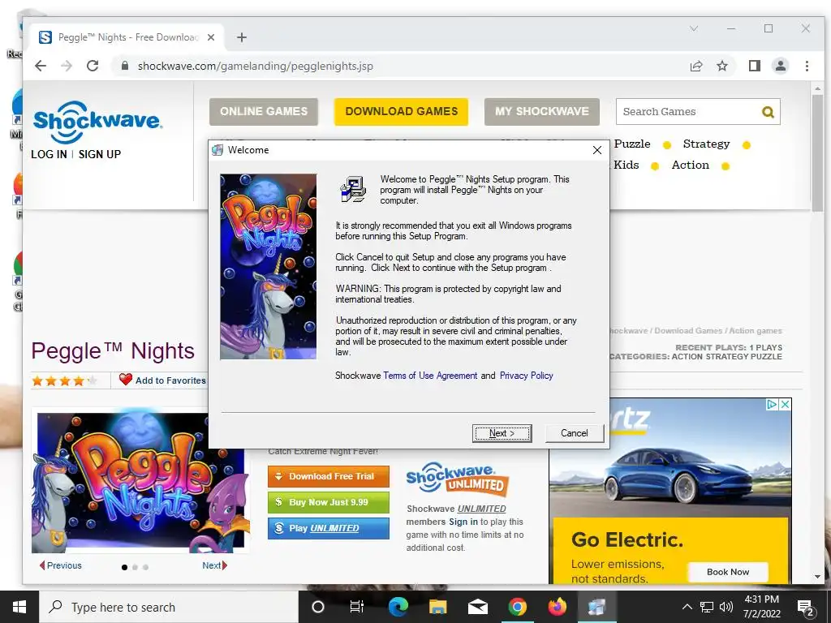
Task: Open Firefox from taskbar
Action: pyautogui.click(x=557, y=607)
